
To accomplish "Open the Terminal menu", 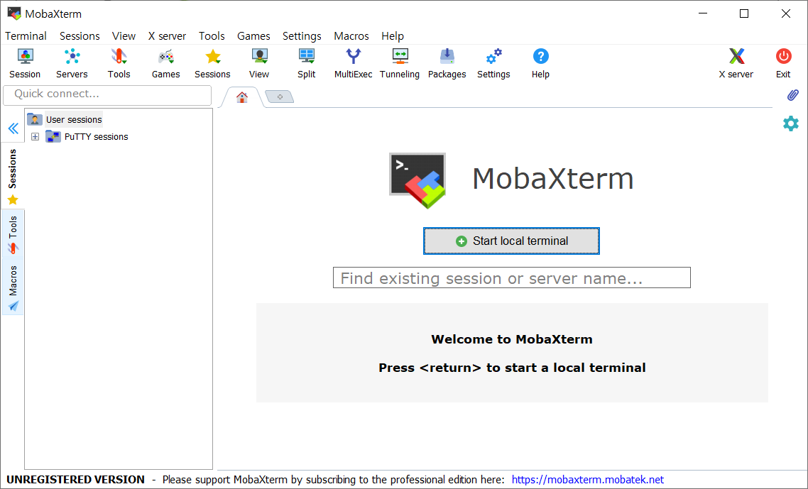I will pos(26,35).
